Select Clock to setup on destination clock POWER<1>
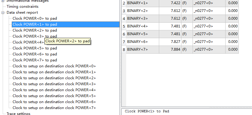252x115 pixels. [x=54, y=72]
